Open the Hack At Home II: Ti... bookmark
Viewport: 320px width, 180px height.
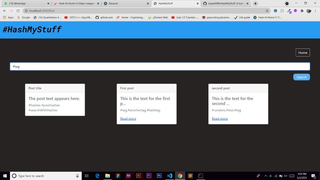tap(267, 17)
